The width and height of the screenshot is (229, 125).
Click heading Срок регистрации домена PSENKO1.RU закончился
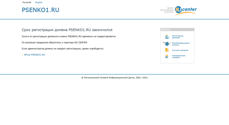coord(67,30)
